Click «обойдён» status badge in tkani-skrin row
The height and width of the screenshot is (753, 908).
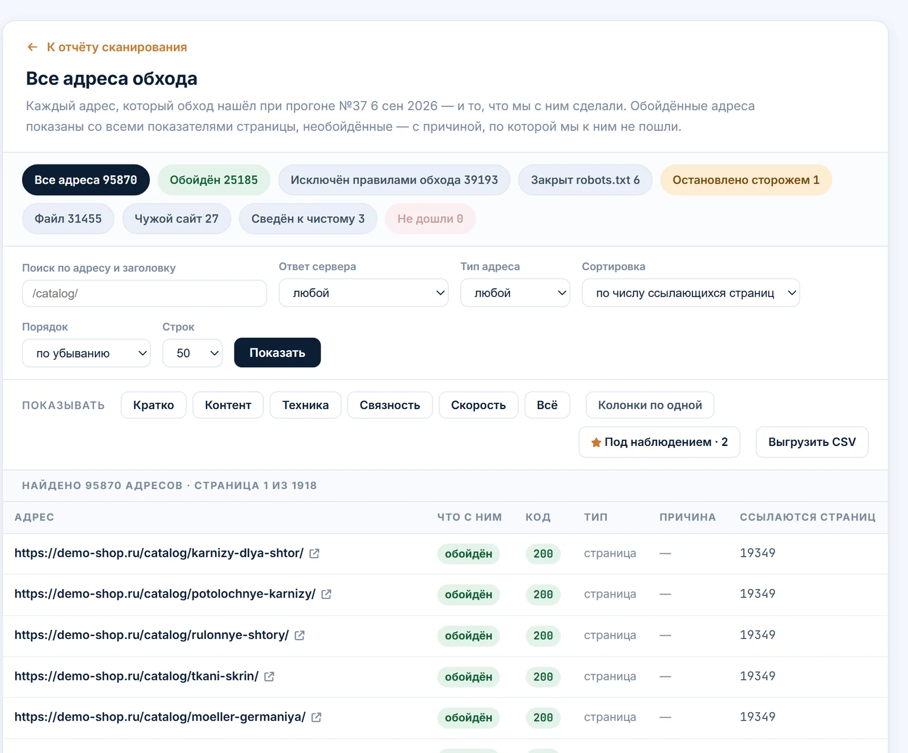pos(469,677)
